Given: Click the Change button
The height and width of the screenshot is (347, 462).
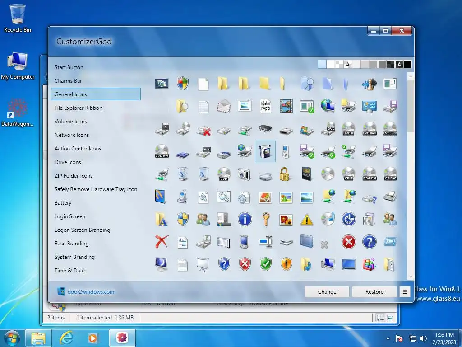Looking at the screenshot, I should 327,292.
